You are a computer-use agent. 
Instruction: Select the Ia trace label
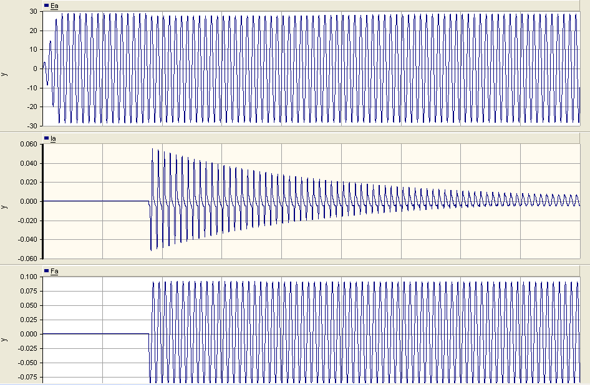tap(53, 139)
